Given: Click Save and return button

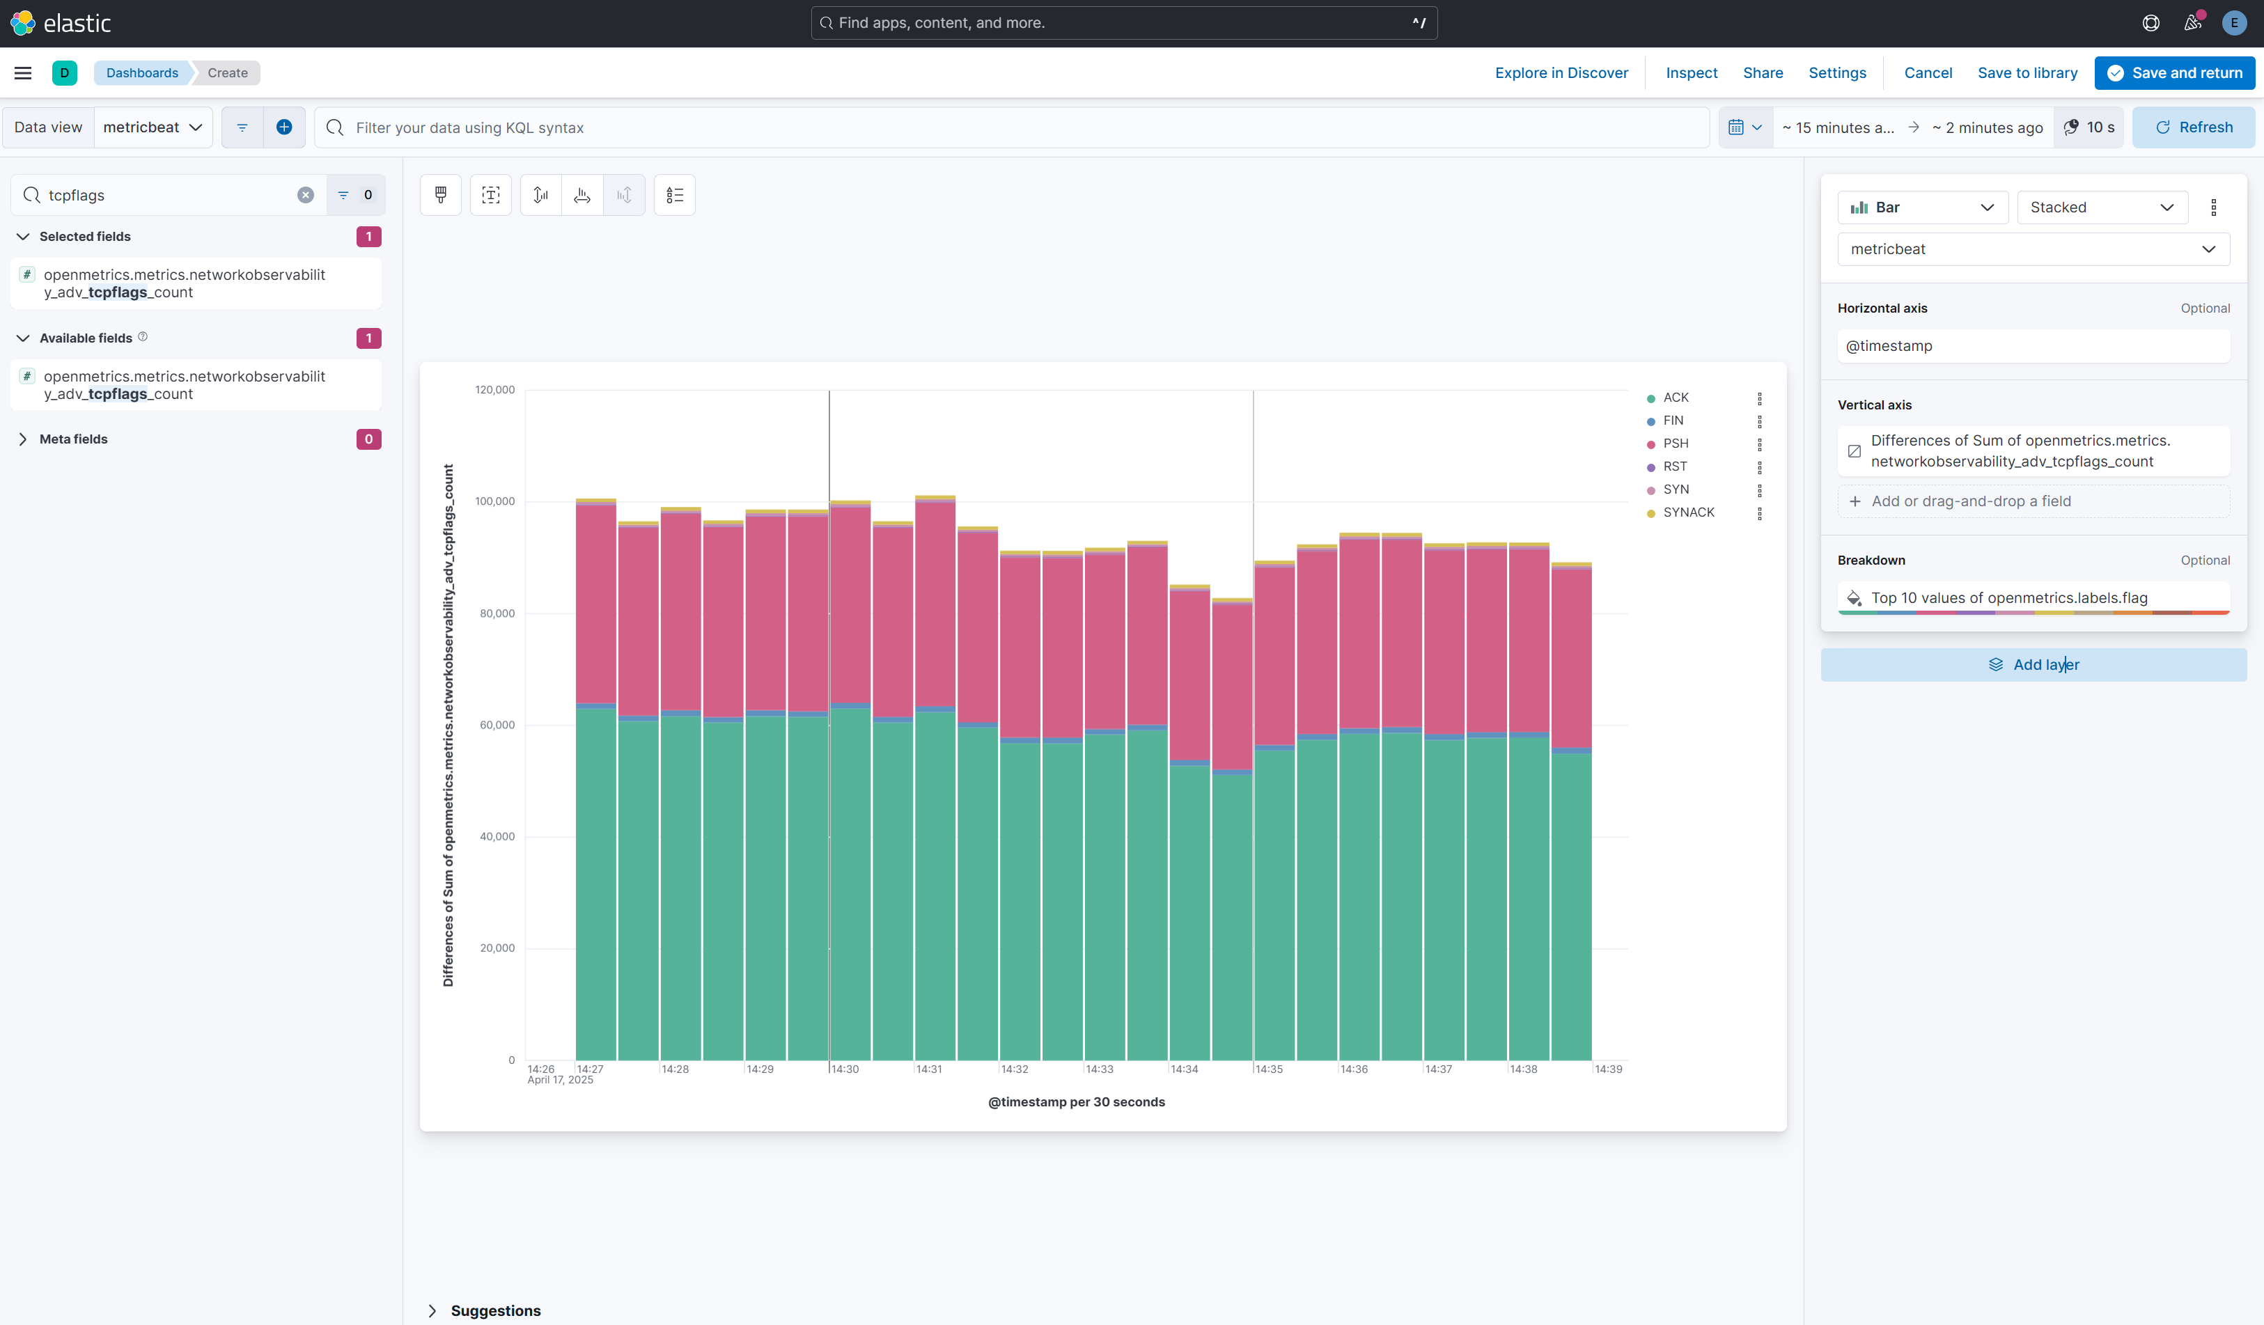Looking at the screenshot, I should [2174, 73].
